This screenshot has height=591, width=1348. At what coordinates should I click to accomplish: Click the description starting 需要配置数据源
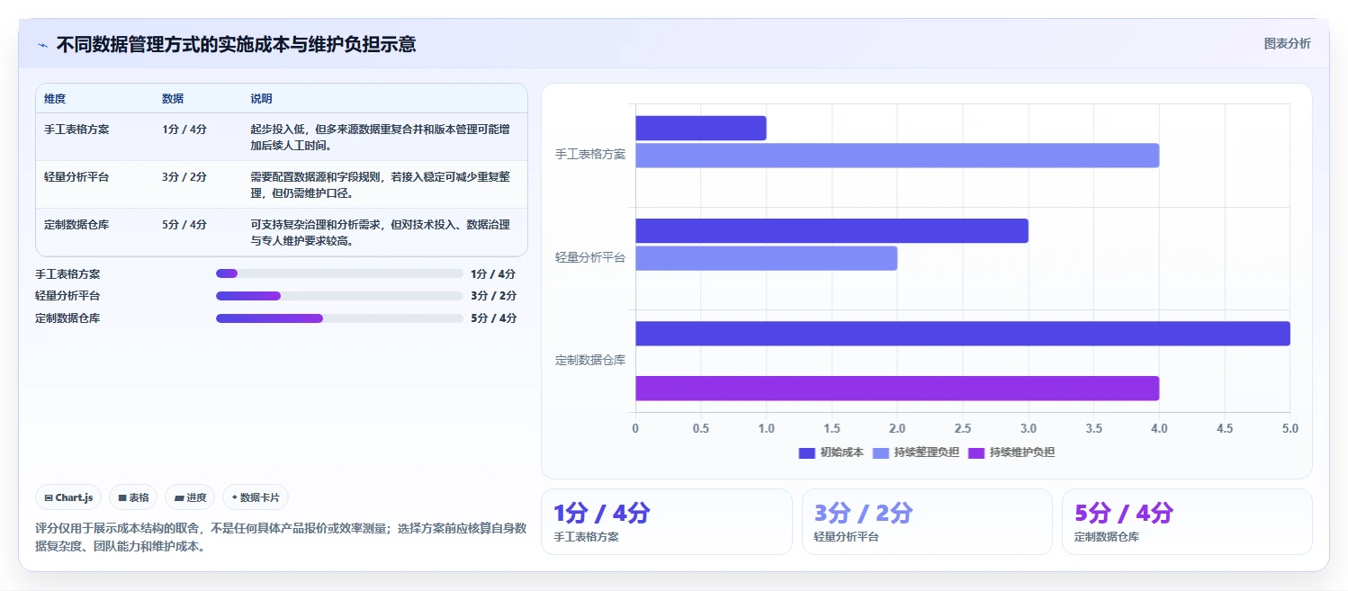[381, 185]
